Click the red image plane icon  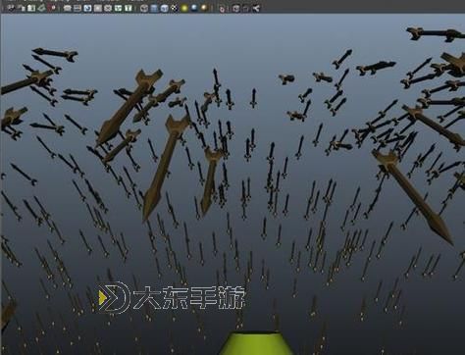tap(52, 8)
